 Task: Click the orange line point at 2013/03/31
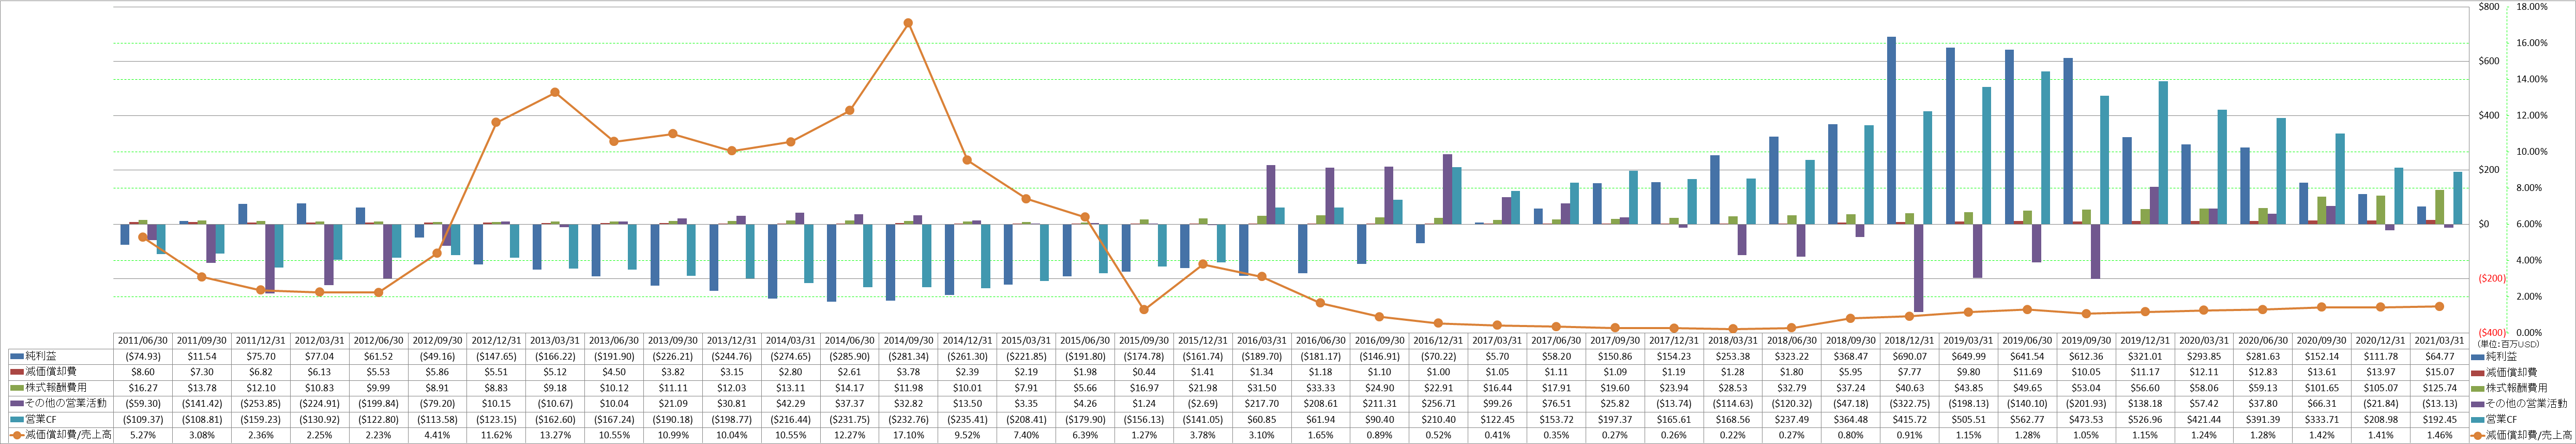[555, 93]
